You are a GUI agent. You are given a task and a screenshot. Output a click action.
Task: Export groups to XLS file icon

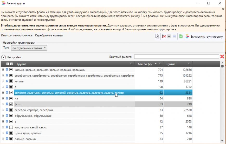click(x=181, y=36)
